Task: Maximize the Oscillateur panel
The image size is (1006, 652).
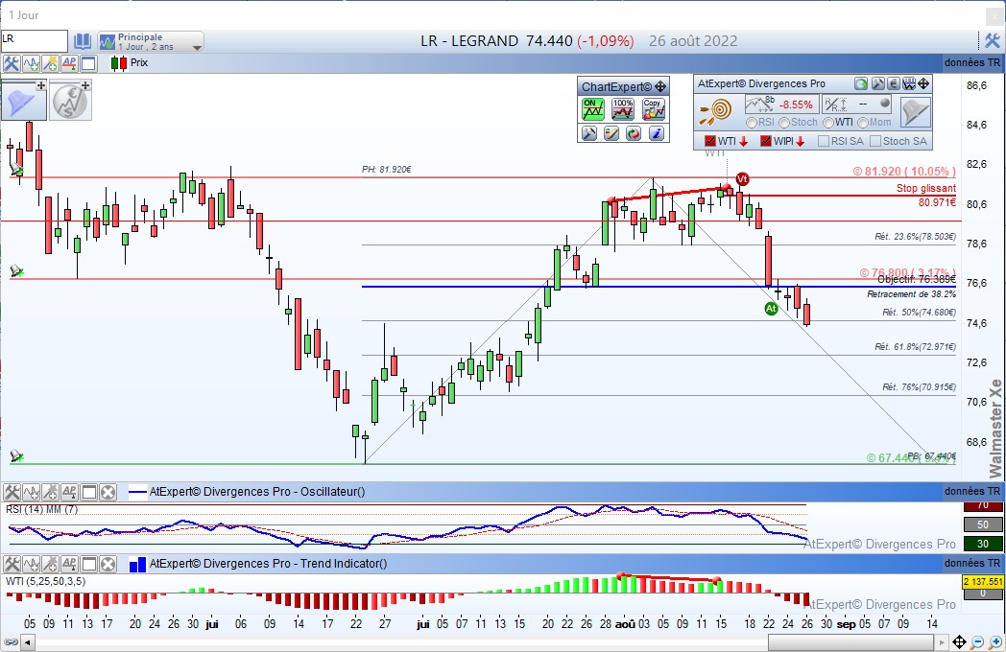Action: click(x=88, y=493)
